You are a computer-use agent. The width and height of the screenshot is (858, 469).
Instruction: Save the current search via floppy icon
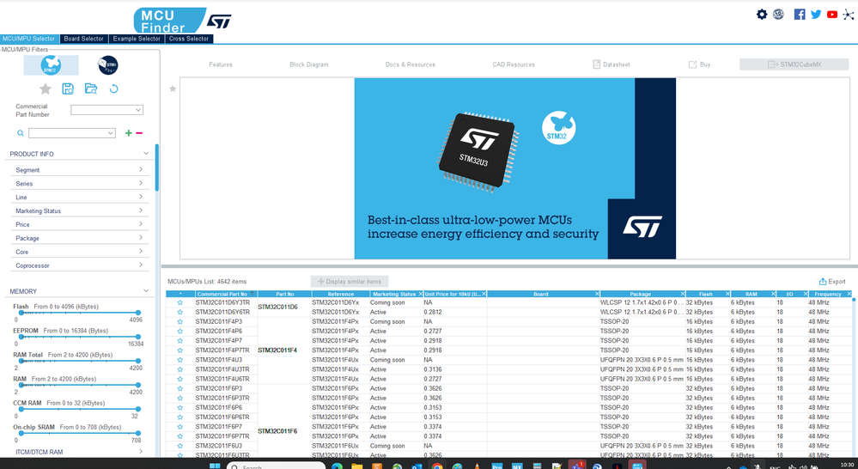pyautogui.click(x=68, y=88)
